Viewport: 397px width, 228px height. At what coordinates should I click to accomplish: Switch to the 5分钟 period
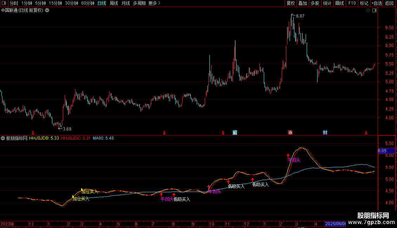click(40, 3)
